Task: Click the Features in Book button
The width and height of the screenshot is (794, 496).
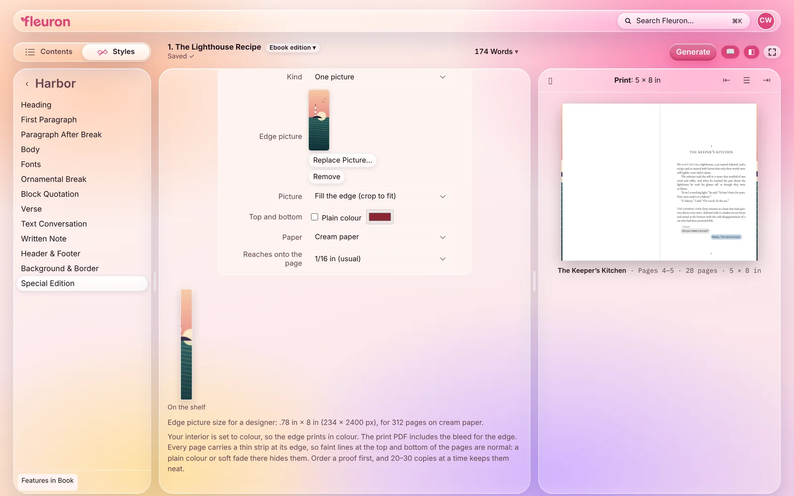Action: 48,481
